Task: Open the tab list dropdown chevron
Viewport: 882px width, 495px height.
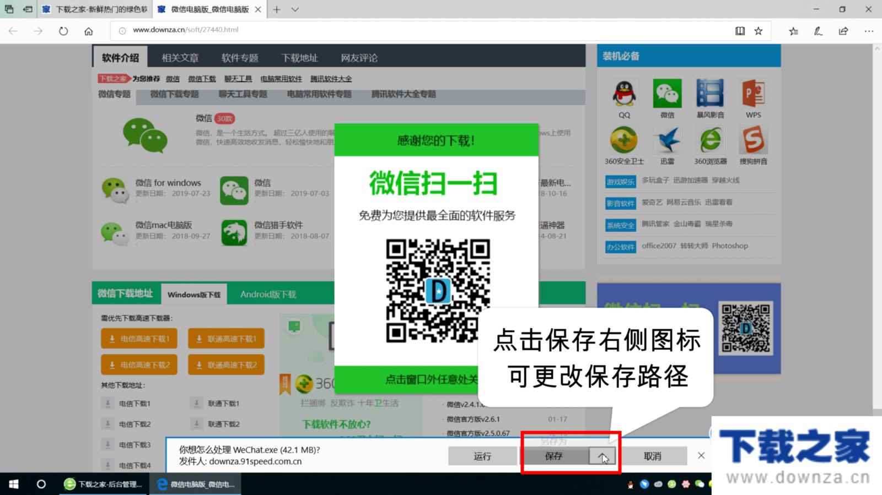Action: pyautogui.click(x=295, y=9)
